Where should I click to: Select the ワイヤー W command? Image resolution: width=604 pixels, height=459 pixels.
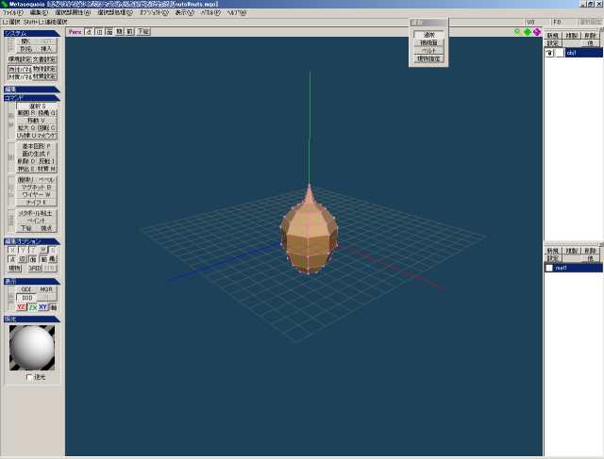click(37, 194)
